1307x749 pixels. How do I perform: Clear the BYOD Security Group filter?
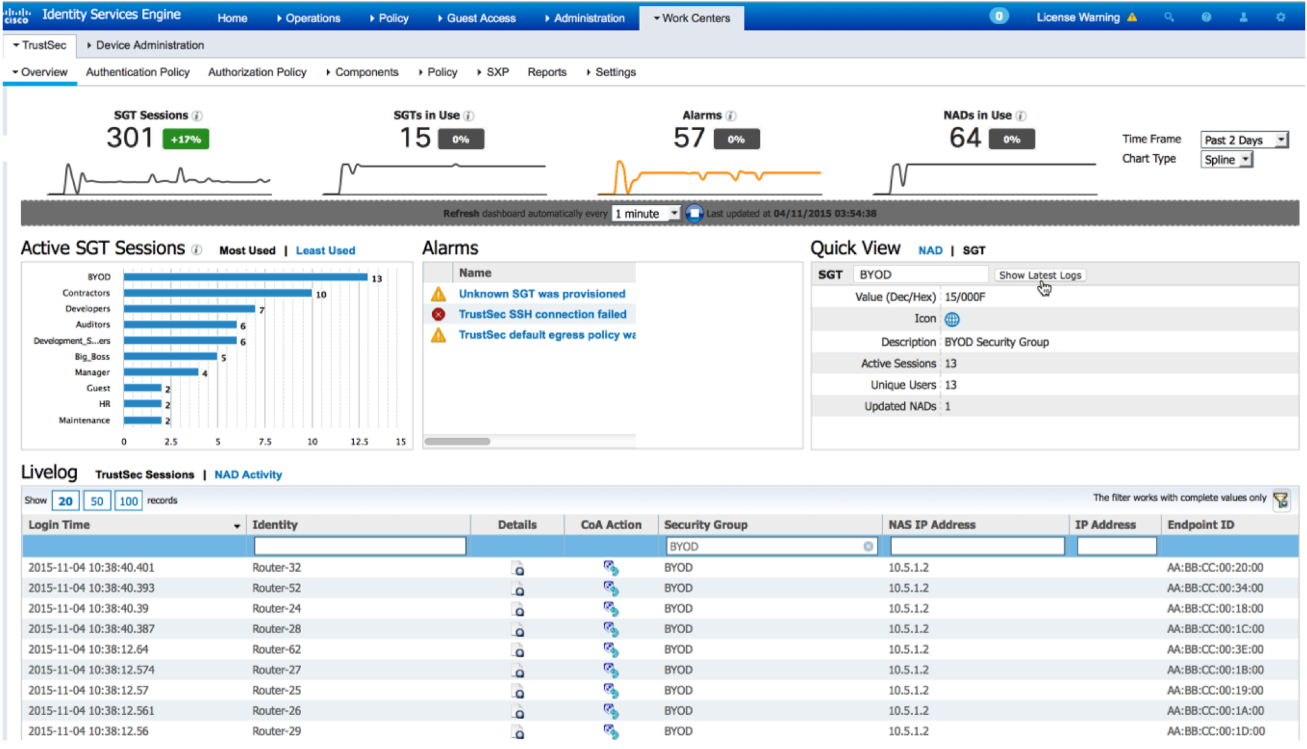coord(868,546)
